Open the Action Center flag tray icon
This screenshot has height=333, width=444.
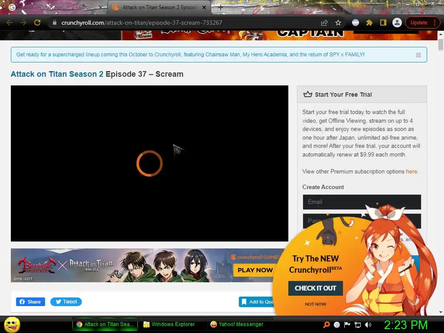[347, 325]
